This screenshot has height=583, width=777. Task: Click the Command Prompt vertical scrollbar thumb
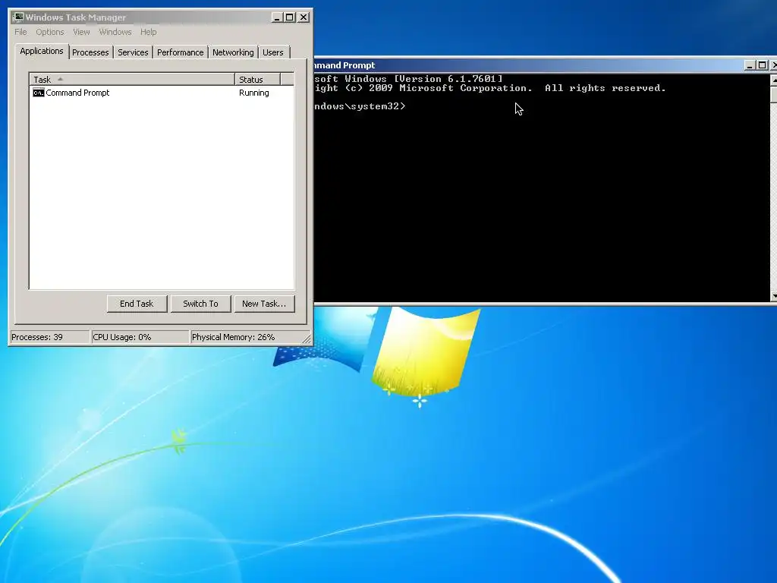tap(773, 94)
